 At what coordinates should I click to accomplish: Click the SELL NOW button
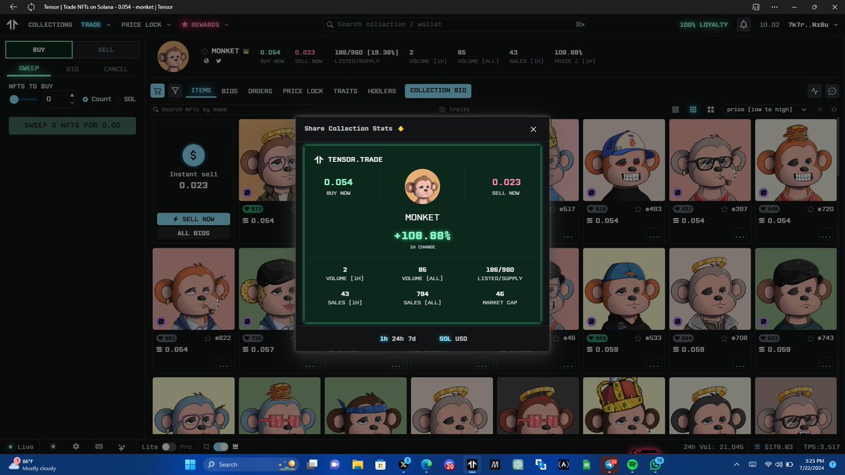click(x=194, y=219)
